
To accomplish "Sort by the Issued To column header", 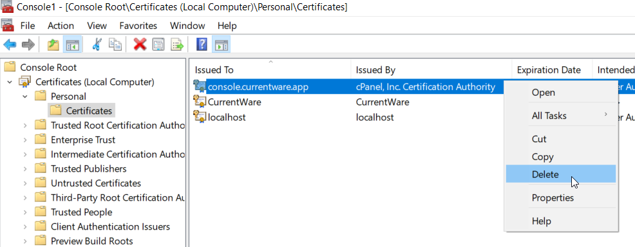I will pos(270,70).
